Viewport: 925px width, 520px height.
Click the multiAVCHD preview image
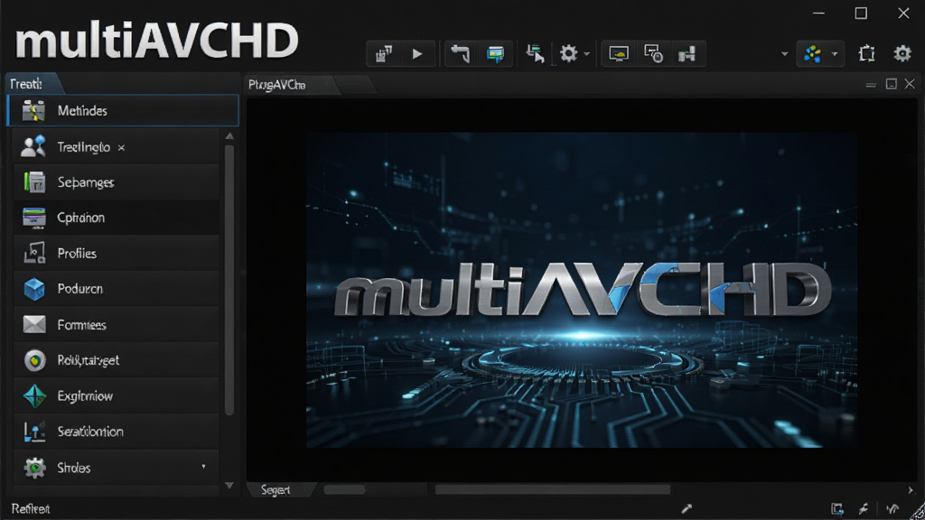(581, 290)
